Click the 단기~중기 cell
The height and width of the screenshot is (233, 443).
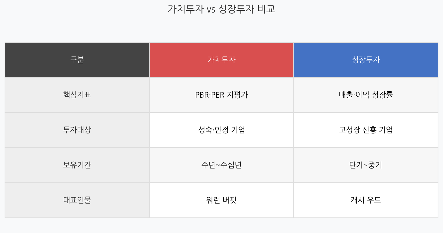click(366, 165)
